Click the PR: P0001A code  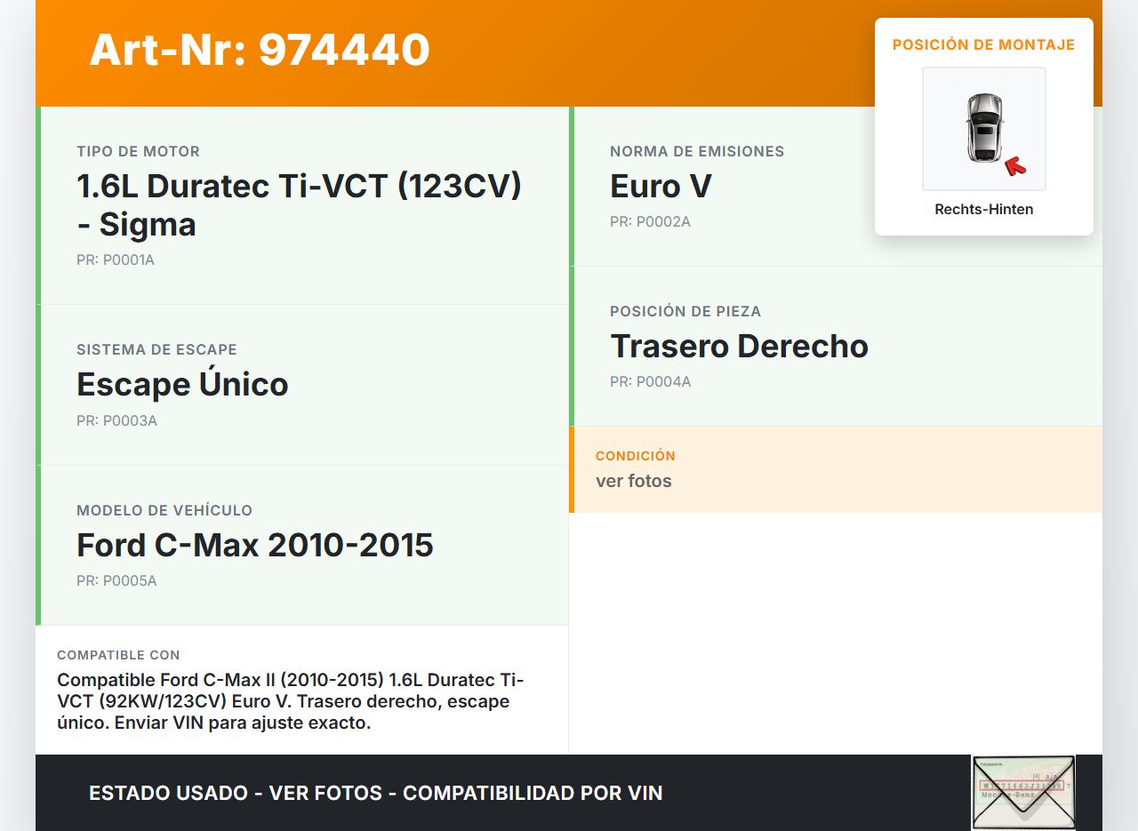[x=116, y=260]
